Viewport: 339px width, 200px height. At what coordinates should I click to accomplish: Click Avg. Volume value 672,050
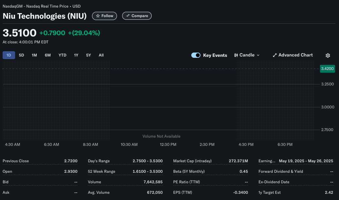point(155,192)
